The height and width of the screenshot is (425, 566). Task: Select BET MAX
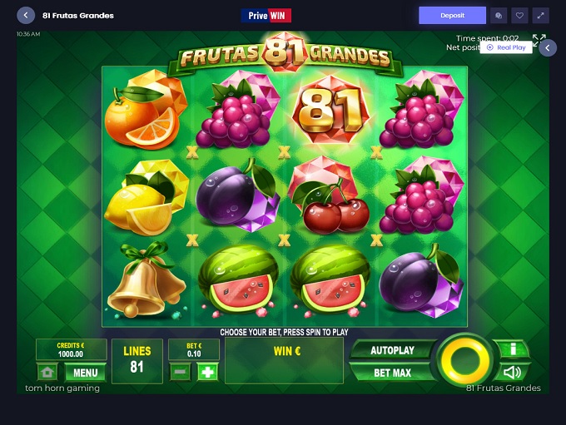coord(392,373)
